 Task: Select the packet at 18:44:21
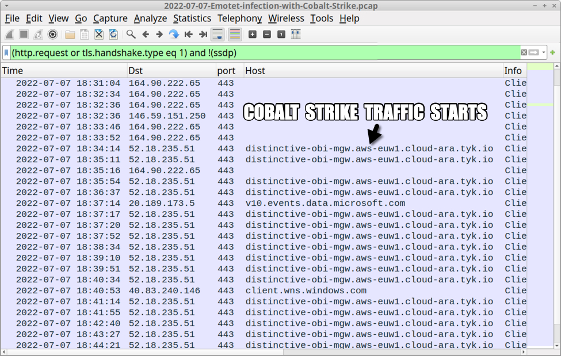click(x=264, y=345)
